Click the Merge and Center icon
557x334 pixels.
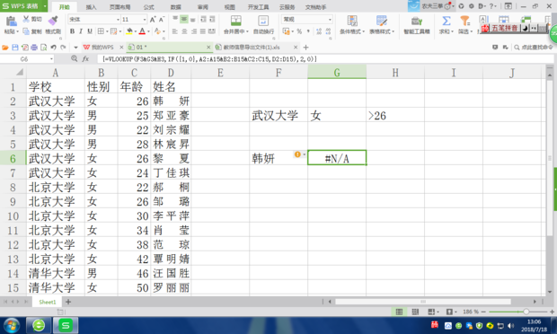pos(236,21)
